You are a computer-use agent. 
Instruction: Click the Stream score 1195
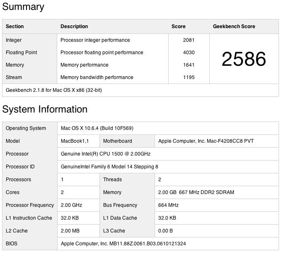189,77
